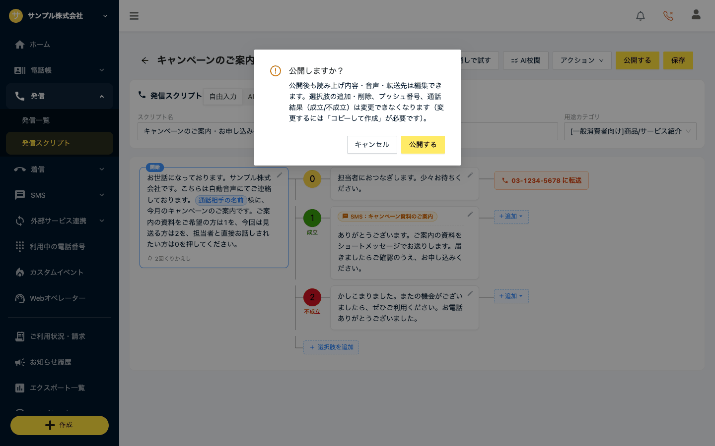Edit the opening script pencil icon

(x=280, y=175)
